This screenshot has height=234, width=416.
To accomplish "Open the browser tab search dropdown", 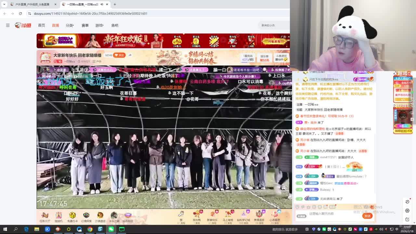I will click(4, 4).
